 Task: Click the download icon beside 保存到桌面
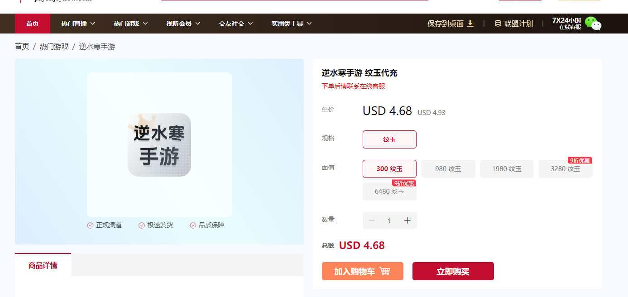point(470,24)
